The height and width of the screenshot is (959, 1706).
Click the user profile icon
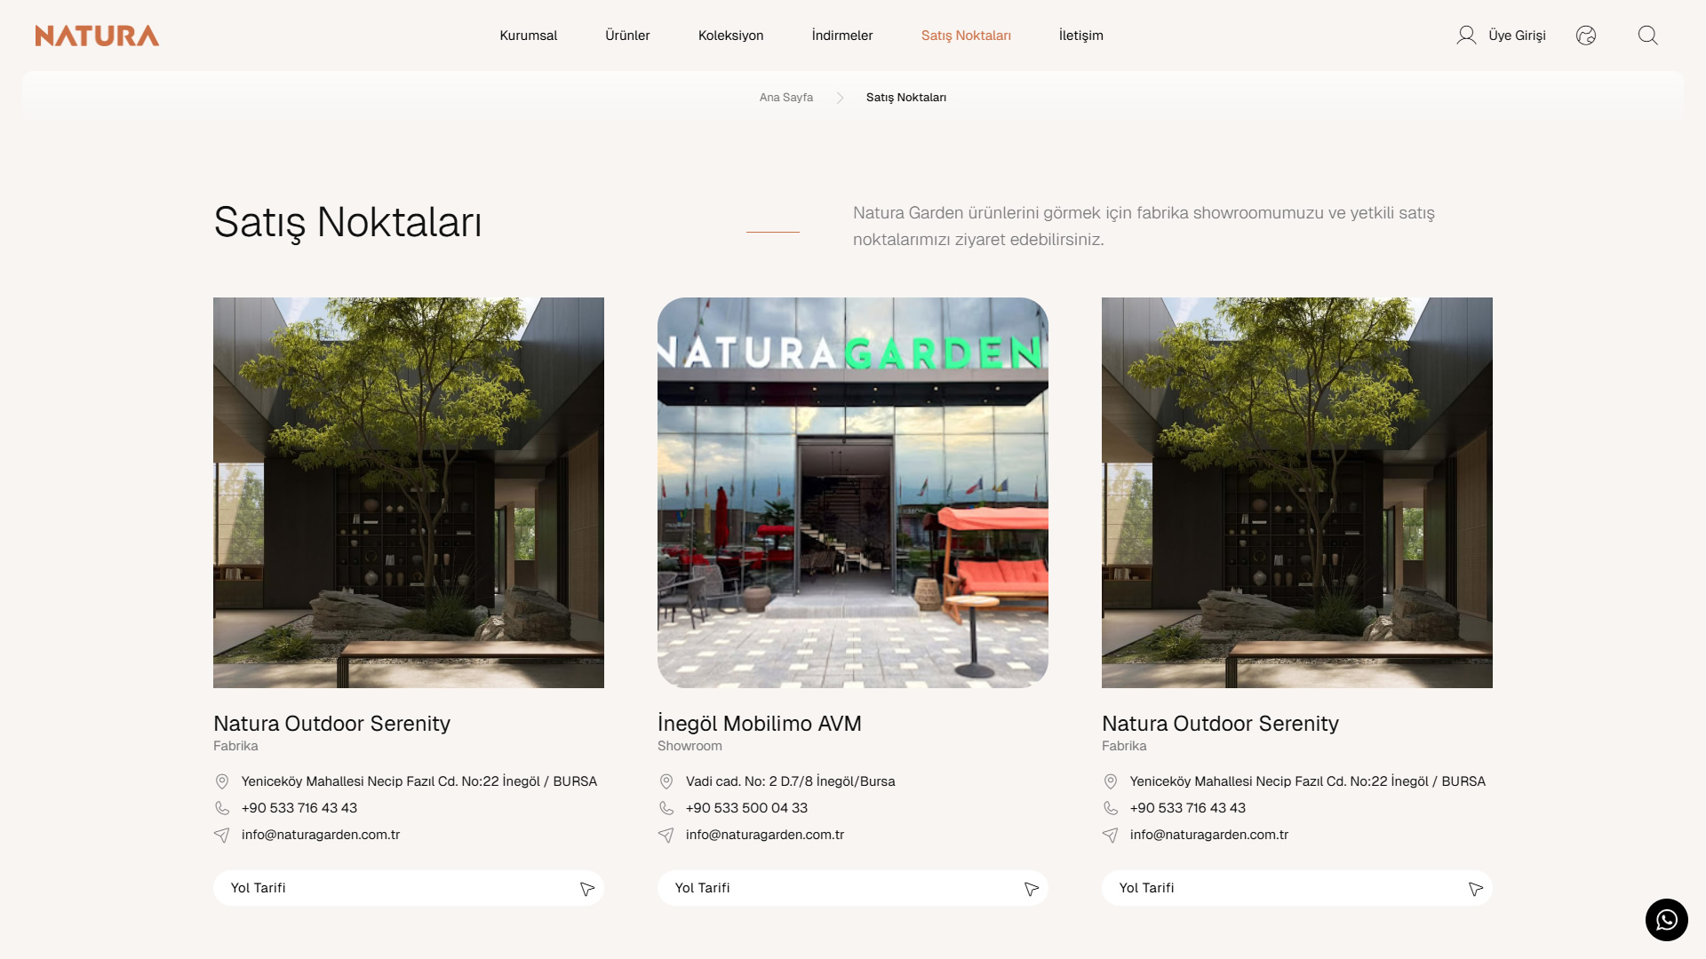point(1466,36)
